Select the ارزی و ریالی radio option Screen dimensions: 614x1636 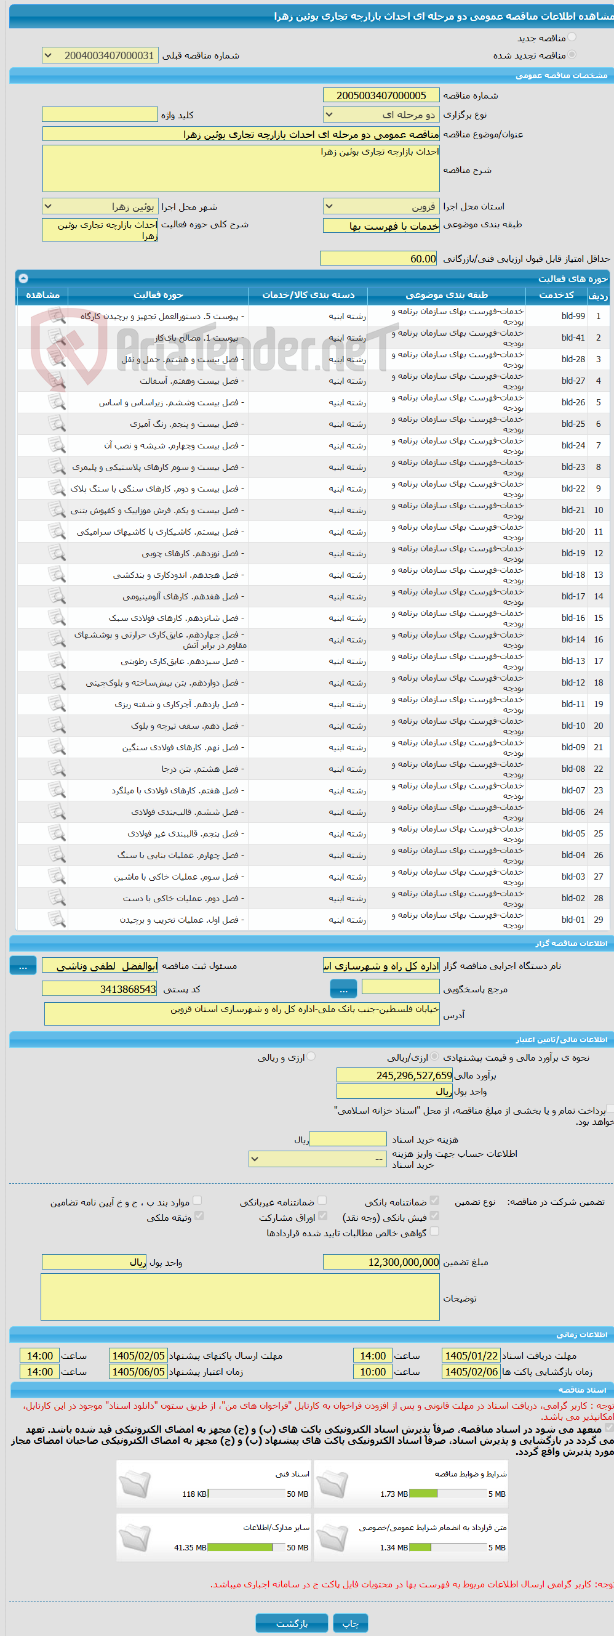click(311, 1057)
